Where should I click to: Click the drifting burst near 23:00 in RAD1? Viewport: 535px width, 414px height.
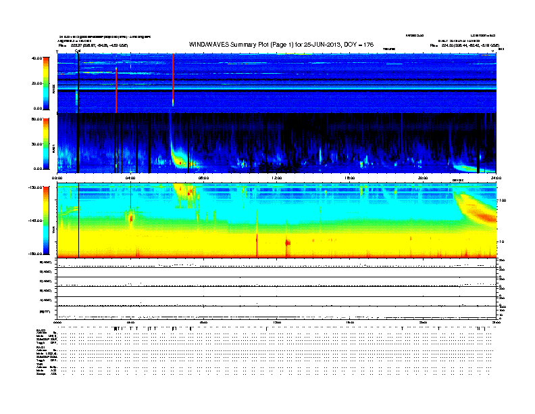(x=473, y=168)
